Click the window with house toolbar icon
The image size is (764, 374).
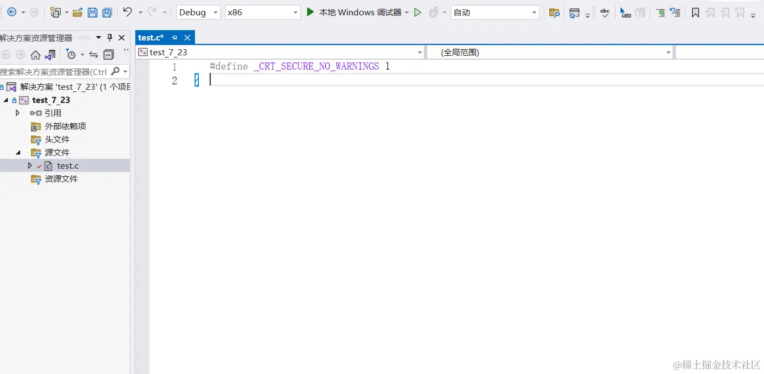575,13
